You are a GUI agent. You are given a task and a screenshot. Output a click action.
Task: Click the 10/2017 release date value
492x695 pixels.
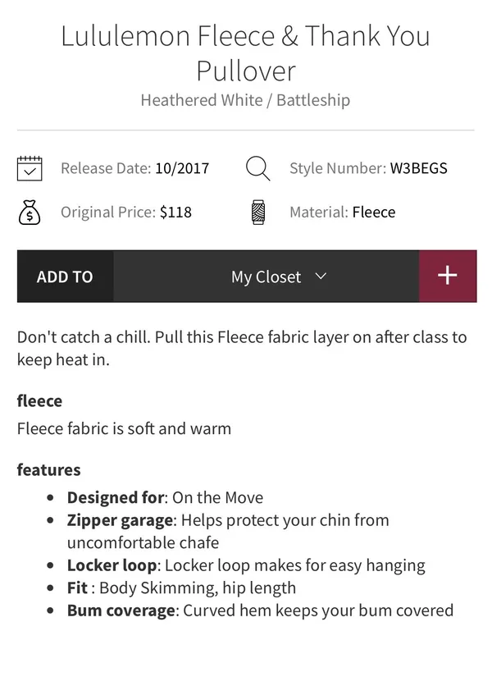(x=182, y=168)
